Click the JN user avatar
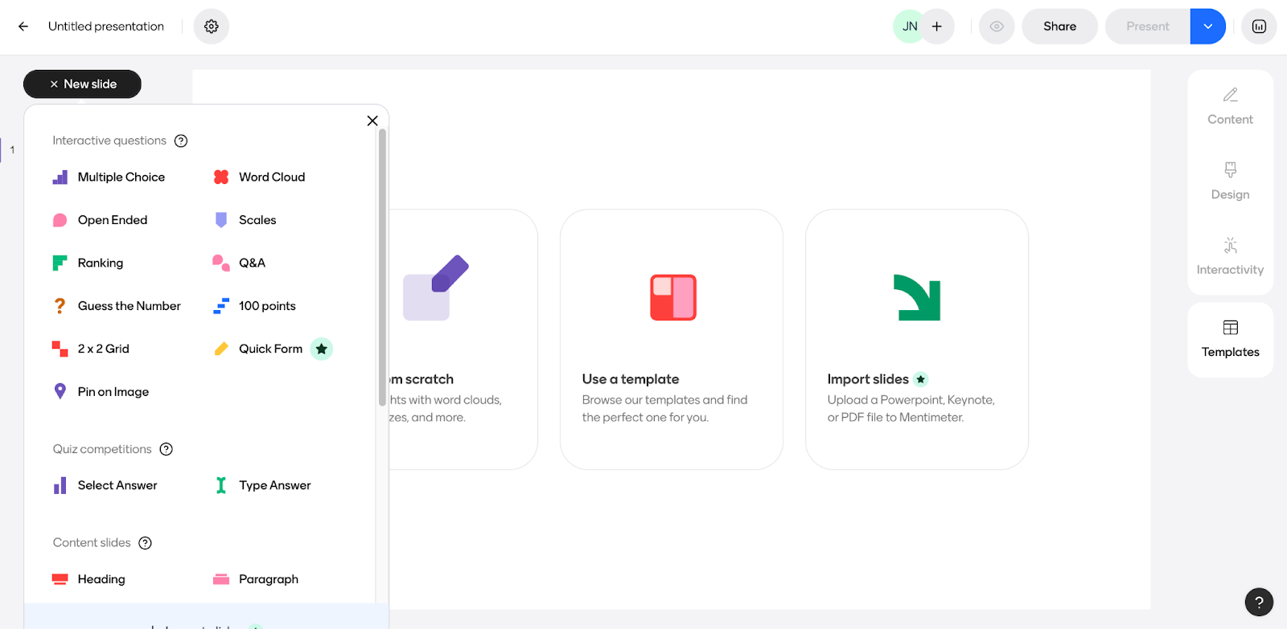 tap(910, 27)
